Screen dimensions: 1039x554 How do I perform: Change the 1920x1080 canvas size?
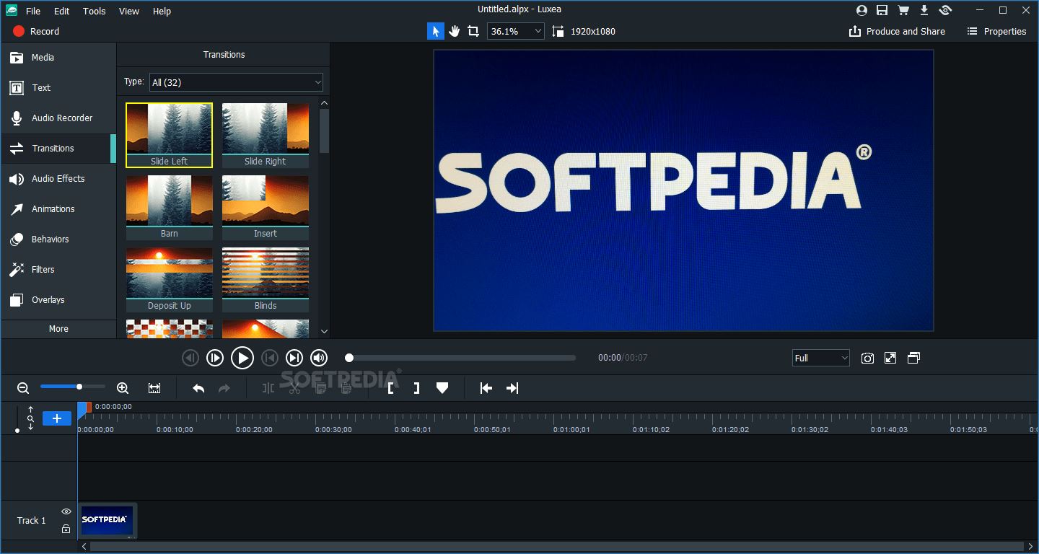584,31
